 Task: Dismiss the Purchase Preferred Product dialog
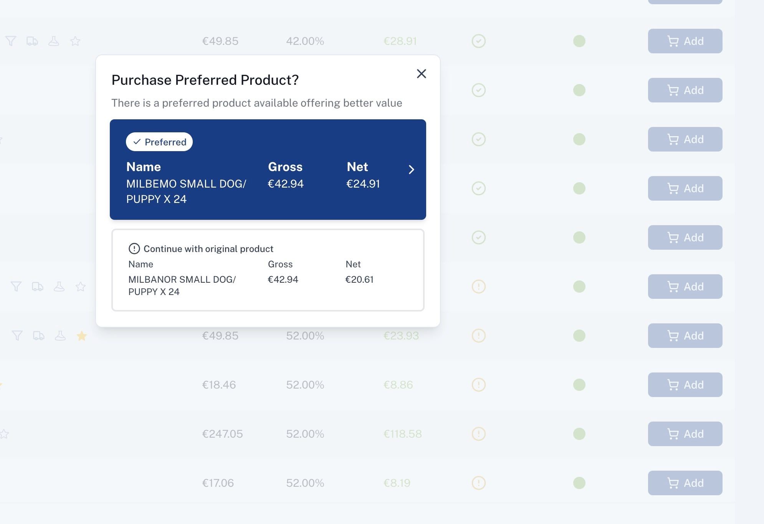point(422,74)
